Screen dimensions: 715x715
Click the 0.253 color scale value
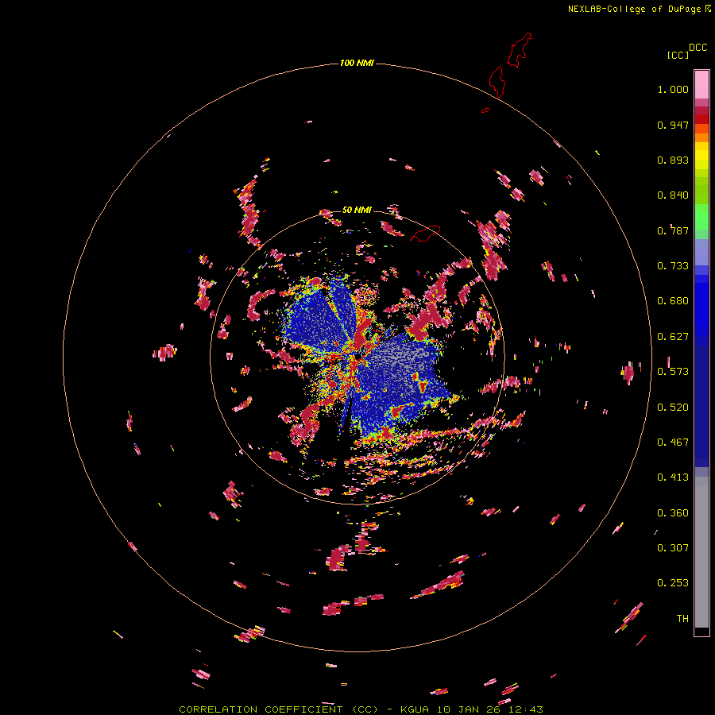point(673,583)
